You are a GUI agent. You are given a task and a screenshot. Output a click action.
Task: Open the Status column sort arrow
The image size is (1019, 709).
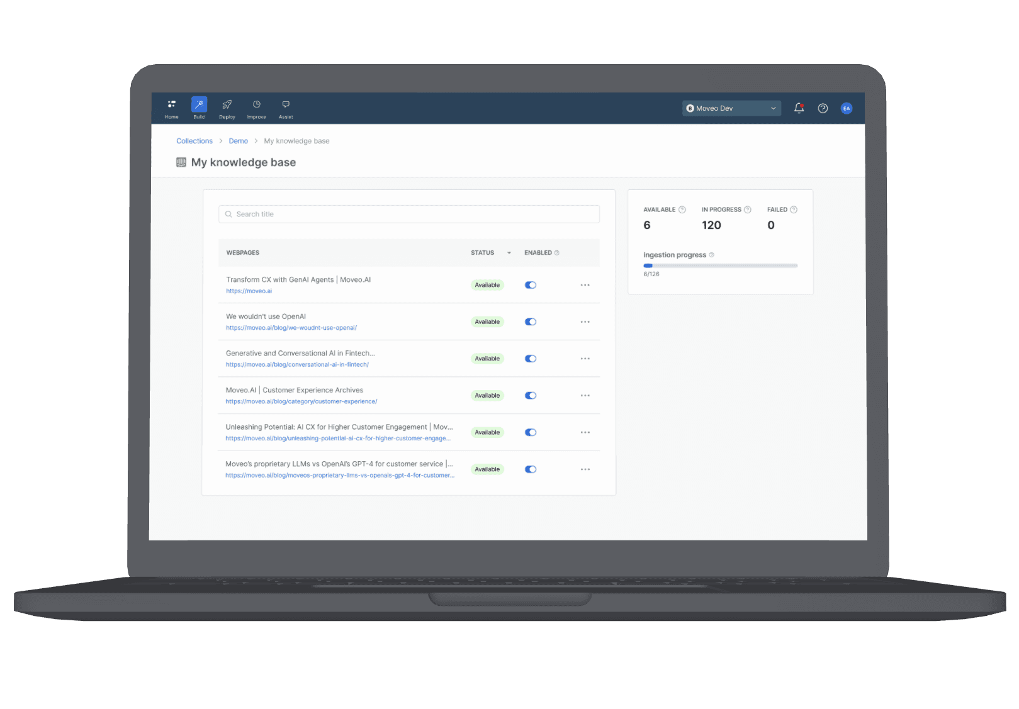(509, 253)
